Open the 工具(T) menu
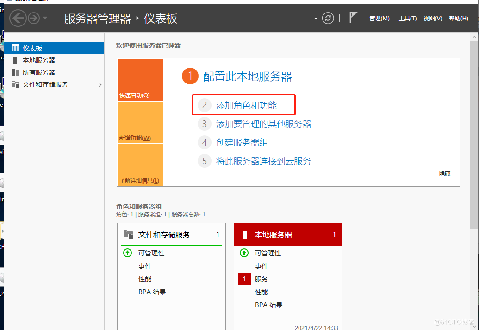Viewport: 479px width, 330px height. tap(408, 19)
